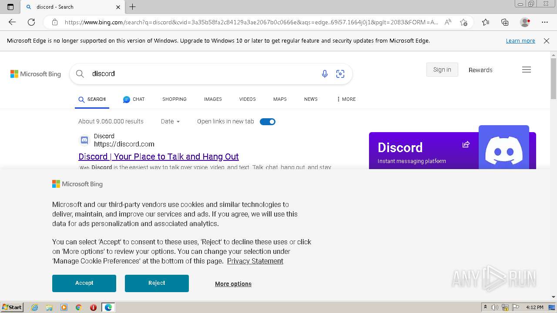Open Internet Explorer from the taskbar
The image size is (557, 313).
(x=34, y=307)
